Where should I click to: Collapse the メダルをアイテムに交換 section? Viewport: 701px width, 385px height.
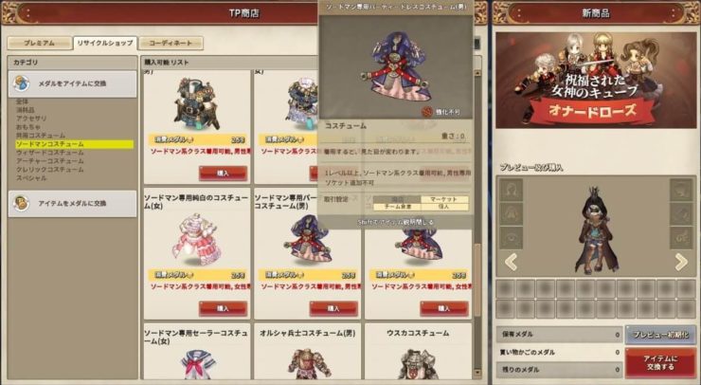click(72, 83)
